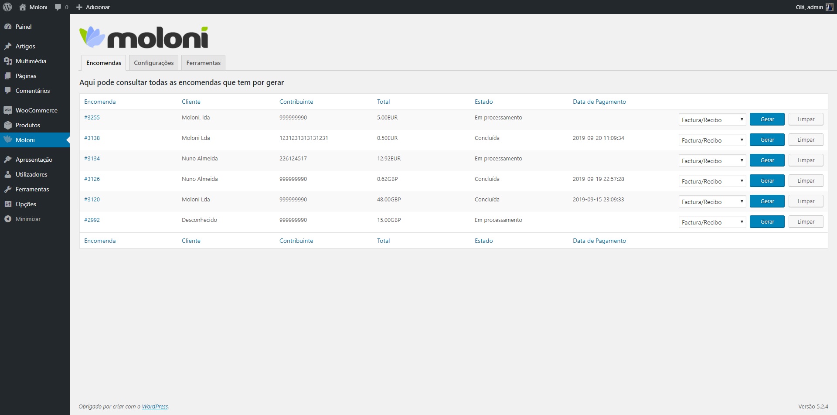The width and height of the screenshot is (837, 415).
Task: Open document type dropdown for order #3255
Action: tap(712, 119)
